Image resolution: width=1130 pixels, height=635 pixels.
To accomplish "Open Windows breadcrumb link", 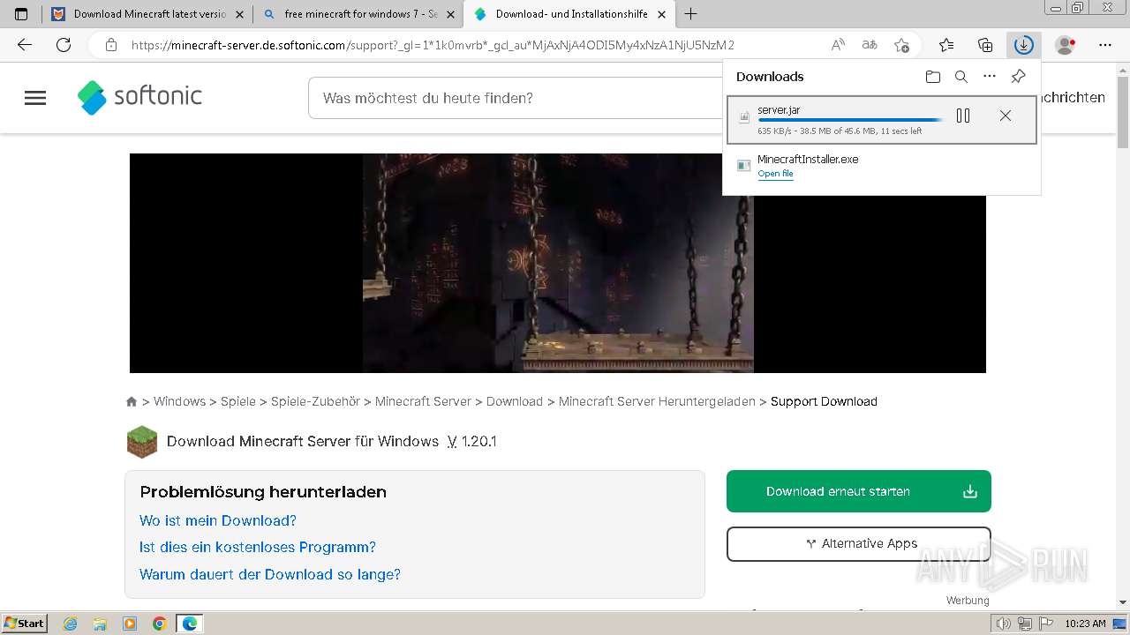I will coord(179,401).
